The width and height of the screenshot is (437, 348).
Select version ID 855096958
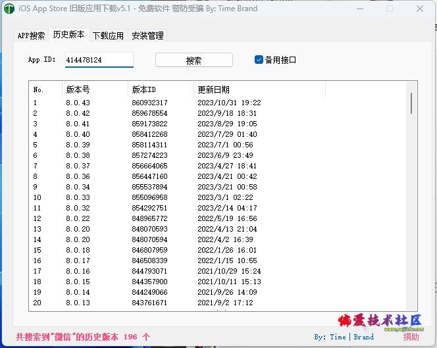coord(149,197)
